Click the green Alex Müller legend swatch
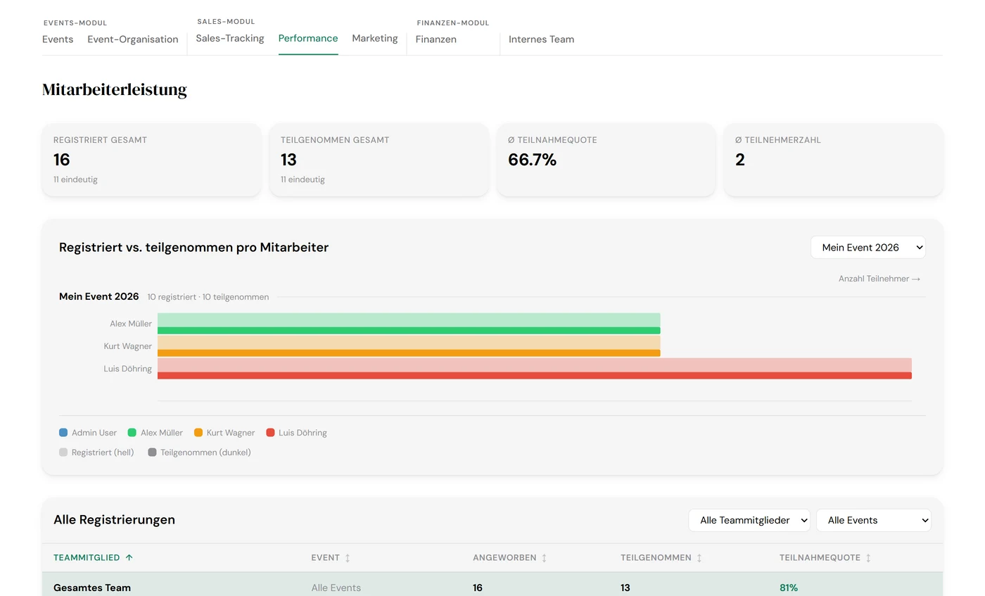The image size is (985, 596). 132,433
